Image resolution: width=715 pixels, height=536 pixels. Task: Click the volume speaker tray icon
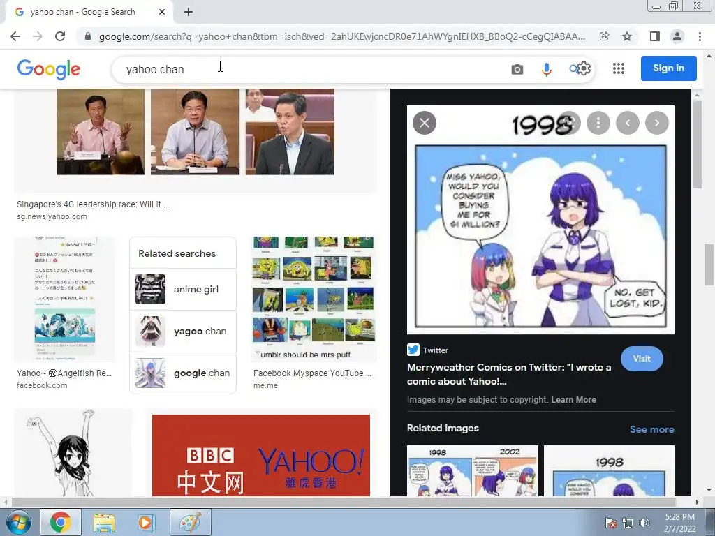point(644,523)
